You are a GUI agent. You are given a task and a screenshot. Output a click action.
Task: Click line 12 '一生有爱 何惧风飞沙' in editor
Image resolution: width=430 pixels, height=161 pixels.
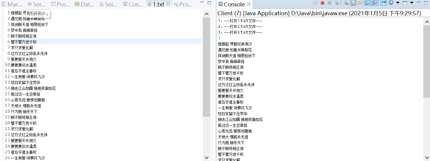28,77
